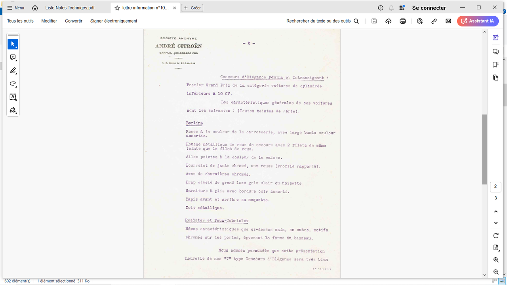This screenshot has width=507, height=285.
Task: Select the Fill and sign tool
Action: point(13,110)
